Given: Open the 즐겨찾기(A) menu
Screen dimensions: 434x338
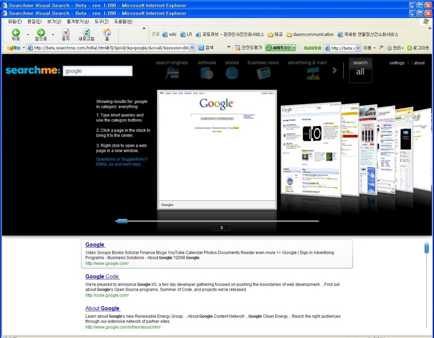Looking at the screenshot, I should [78, 21].
